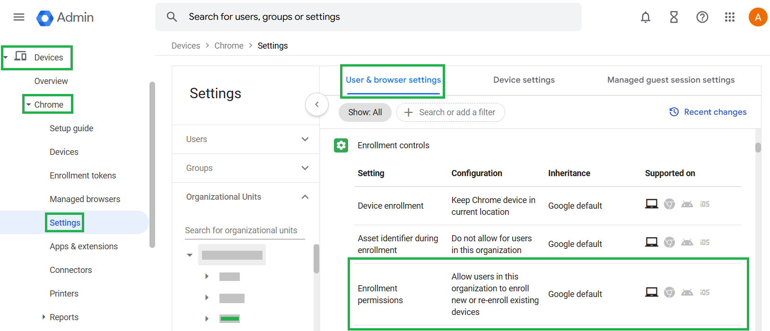Open the Google apps grid
Viewport: 770px width, 331px height.
(730, 17)
